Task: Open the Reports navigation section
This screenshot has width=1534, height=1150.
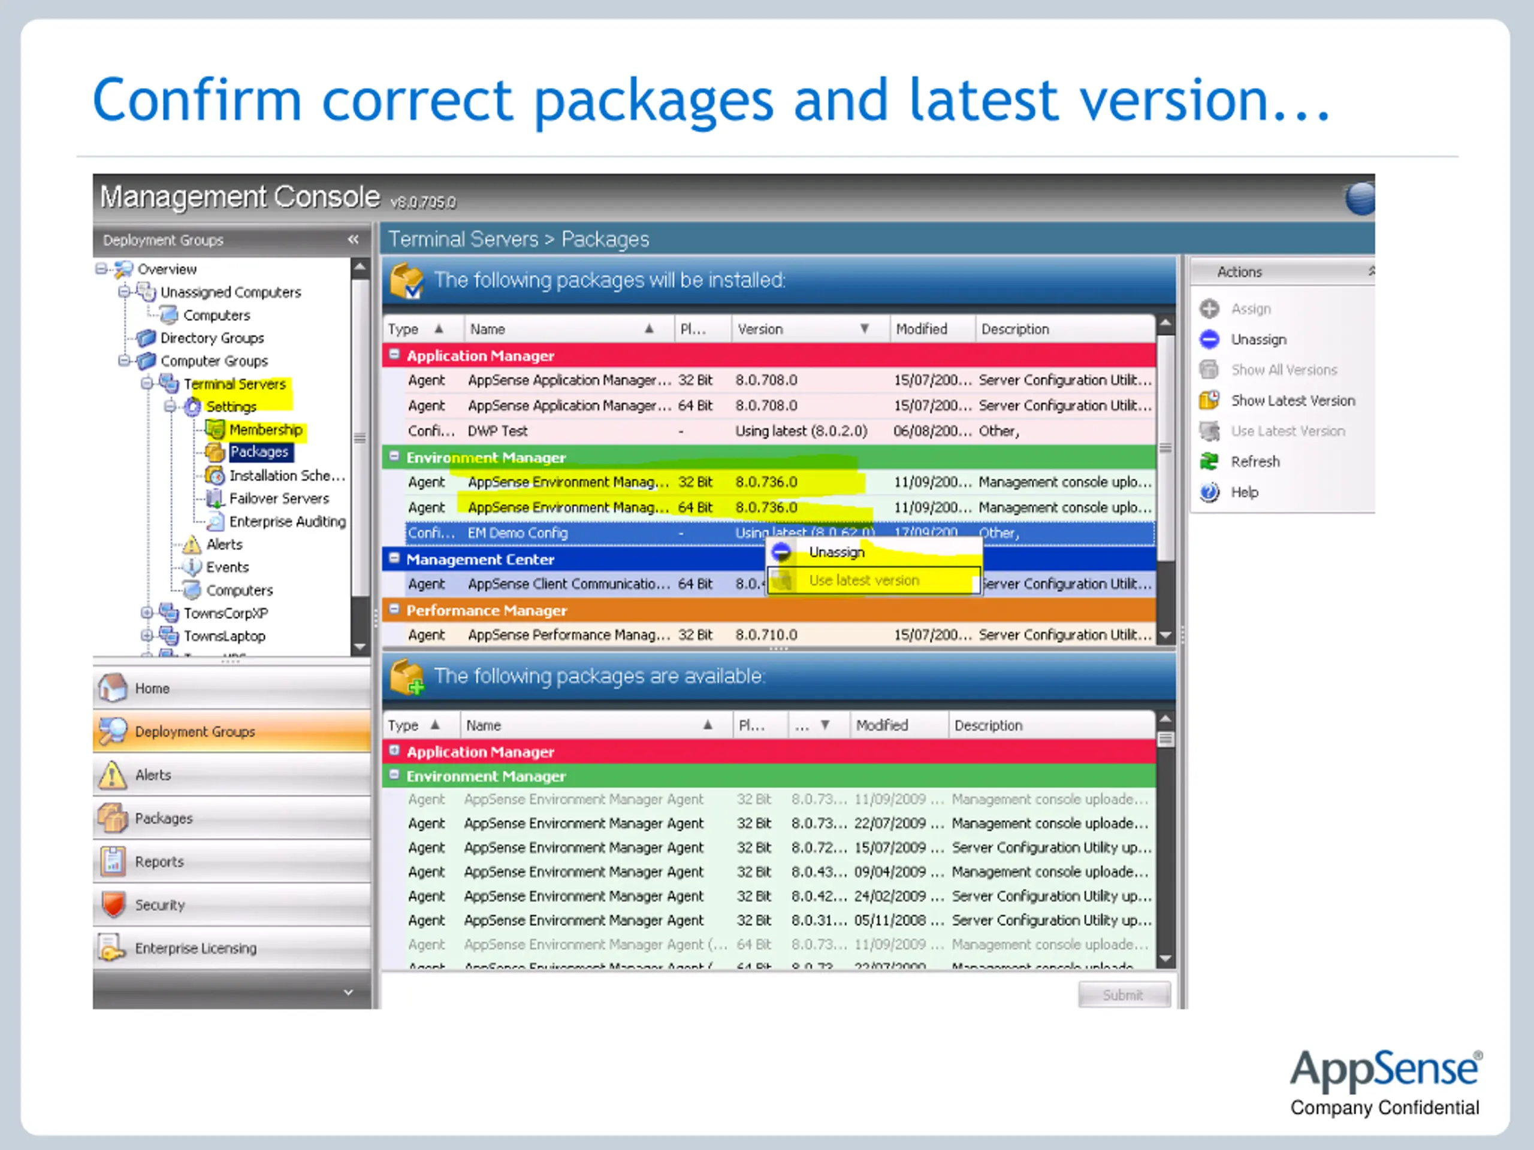Action: pyautogui.click(x=232, y=861)
